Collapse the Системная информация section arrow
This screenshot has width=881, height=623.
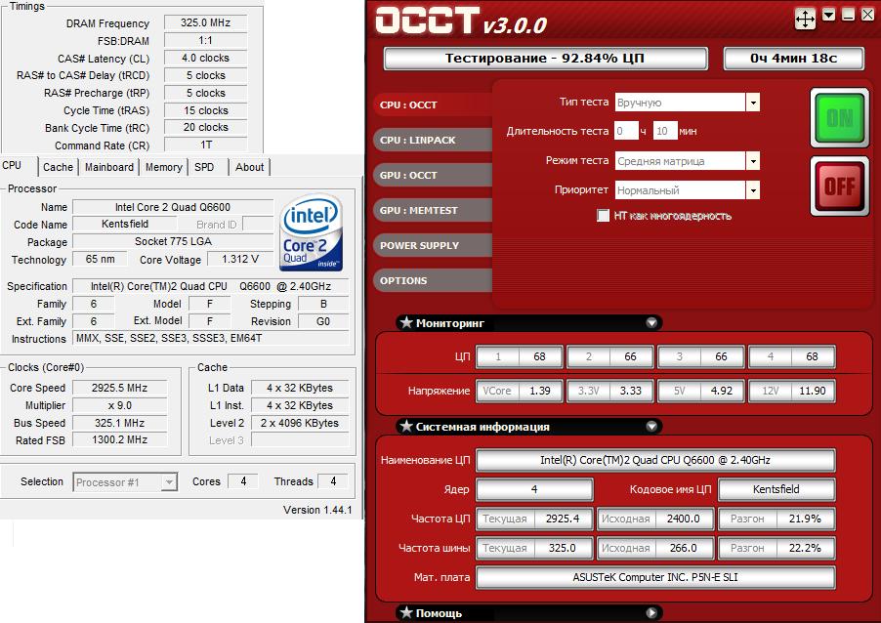click(x=651, y=427)
